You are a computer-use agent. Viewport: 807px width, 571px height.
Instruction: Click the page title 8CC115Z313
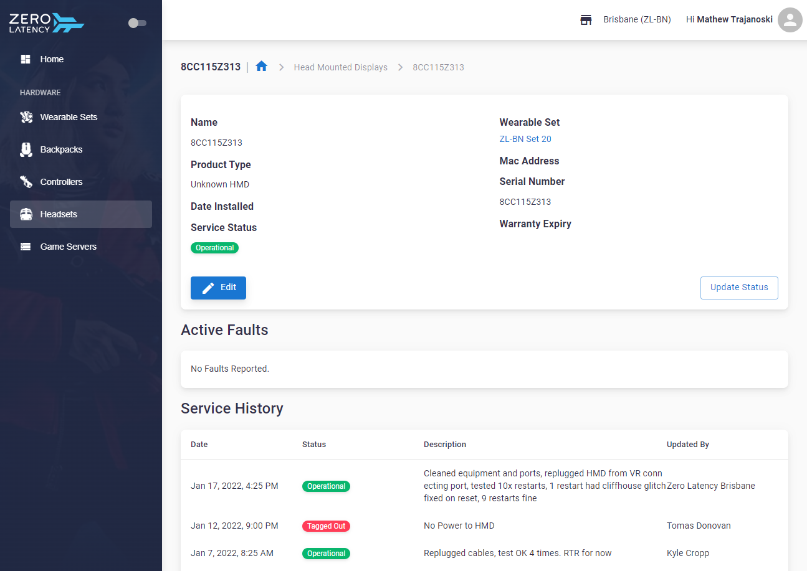pos(211,67)
